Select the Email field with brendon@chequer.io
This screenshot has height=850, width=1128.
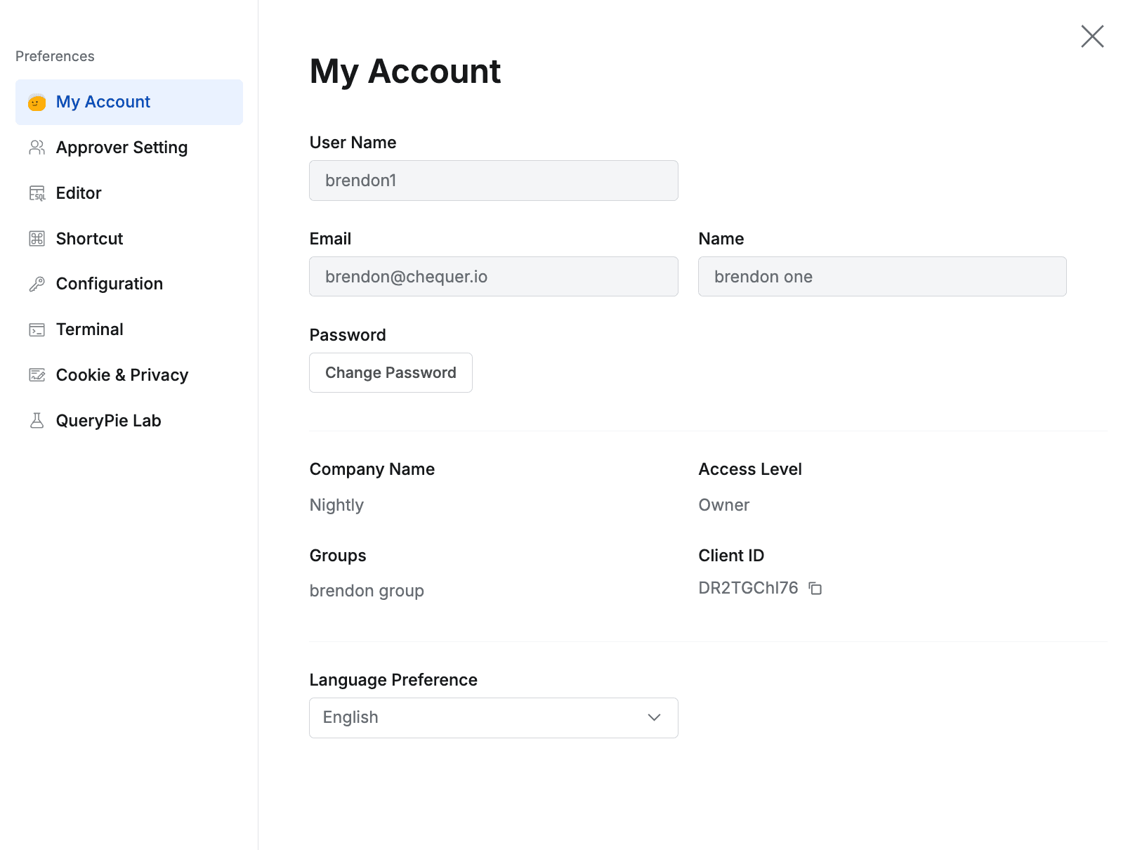tap(493, 277)
